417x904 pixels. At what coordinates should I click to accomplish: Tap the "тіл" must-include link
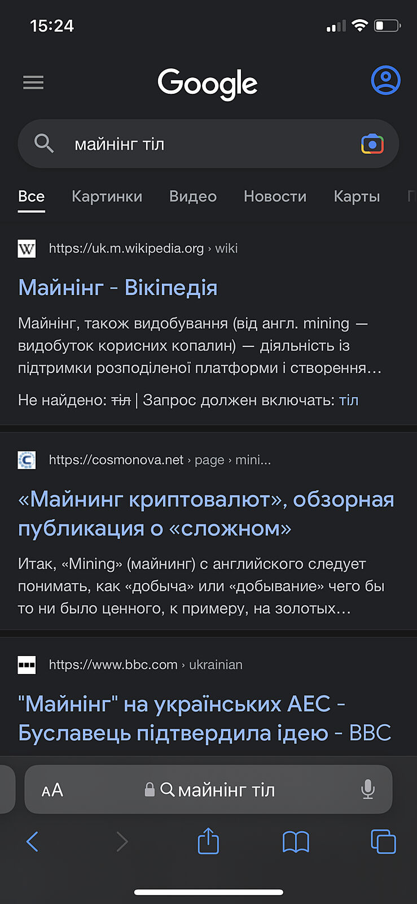349,400
